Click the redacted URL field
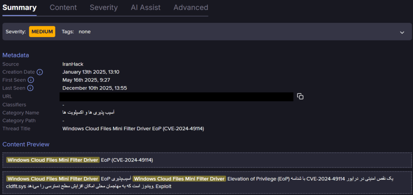Viewport: 413px width, 195px height. [176, 97]
